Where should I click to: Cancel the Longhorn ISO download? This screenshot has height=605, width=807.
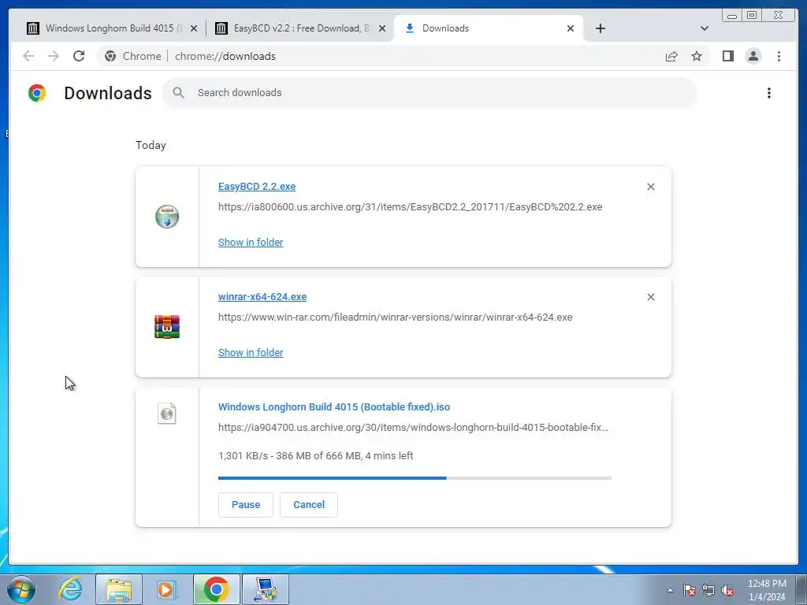(309, 505)
